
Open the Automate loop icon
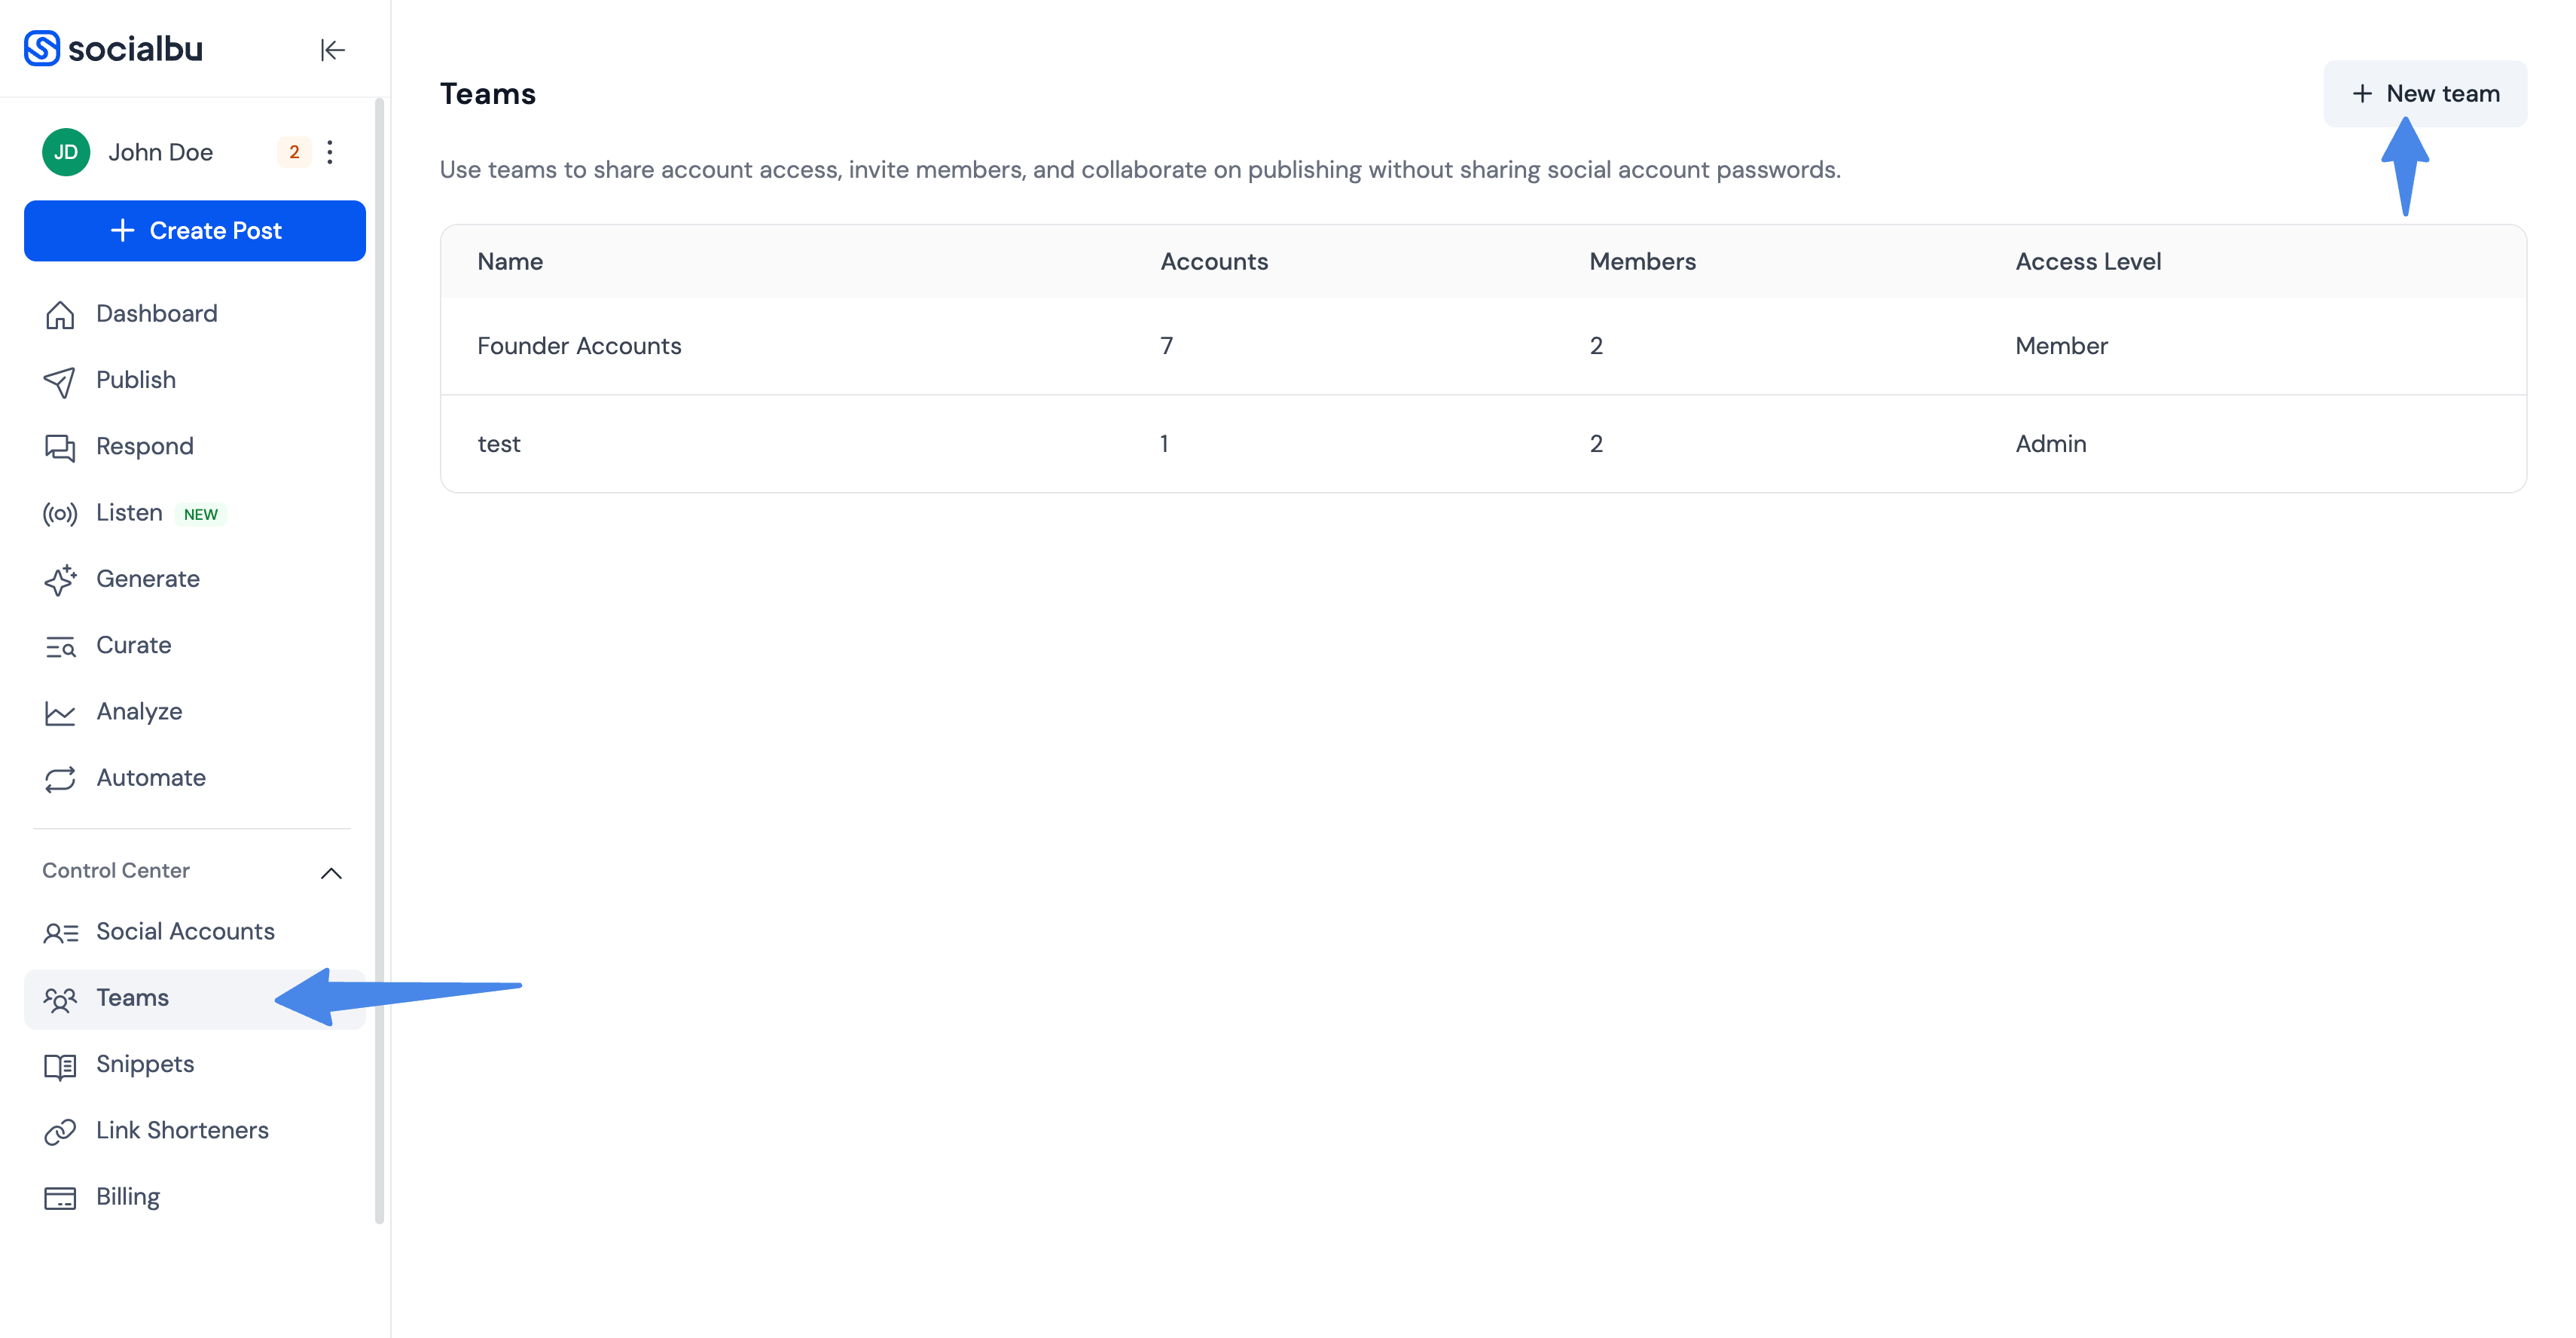click(x=60, y=779)
